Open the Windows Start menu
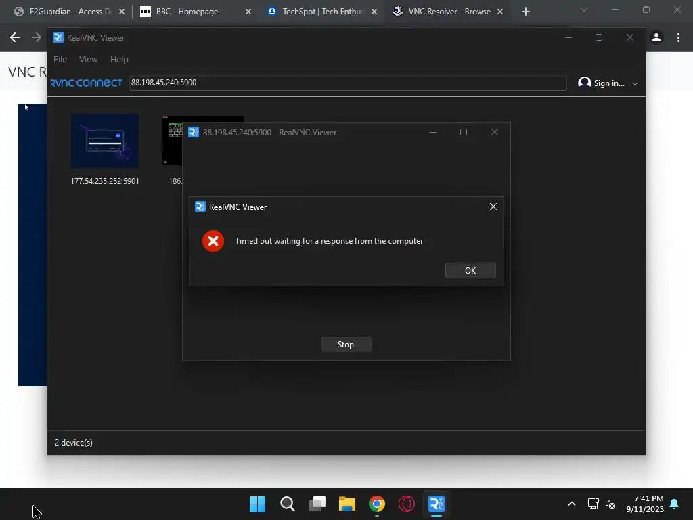 [257, 504]
